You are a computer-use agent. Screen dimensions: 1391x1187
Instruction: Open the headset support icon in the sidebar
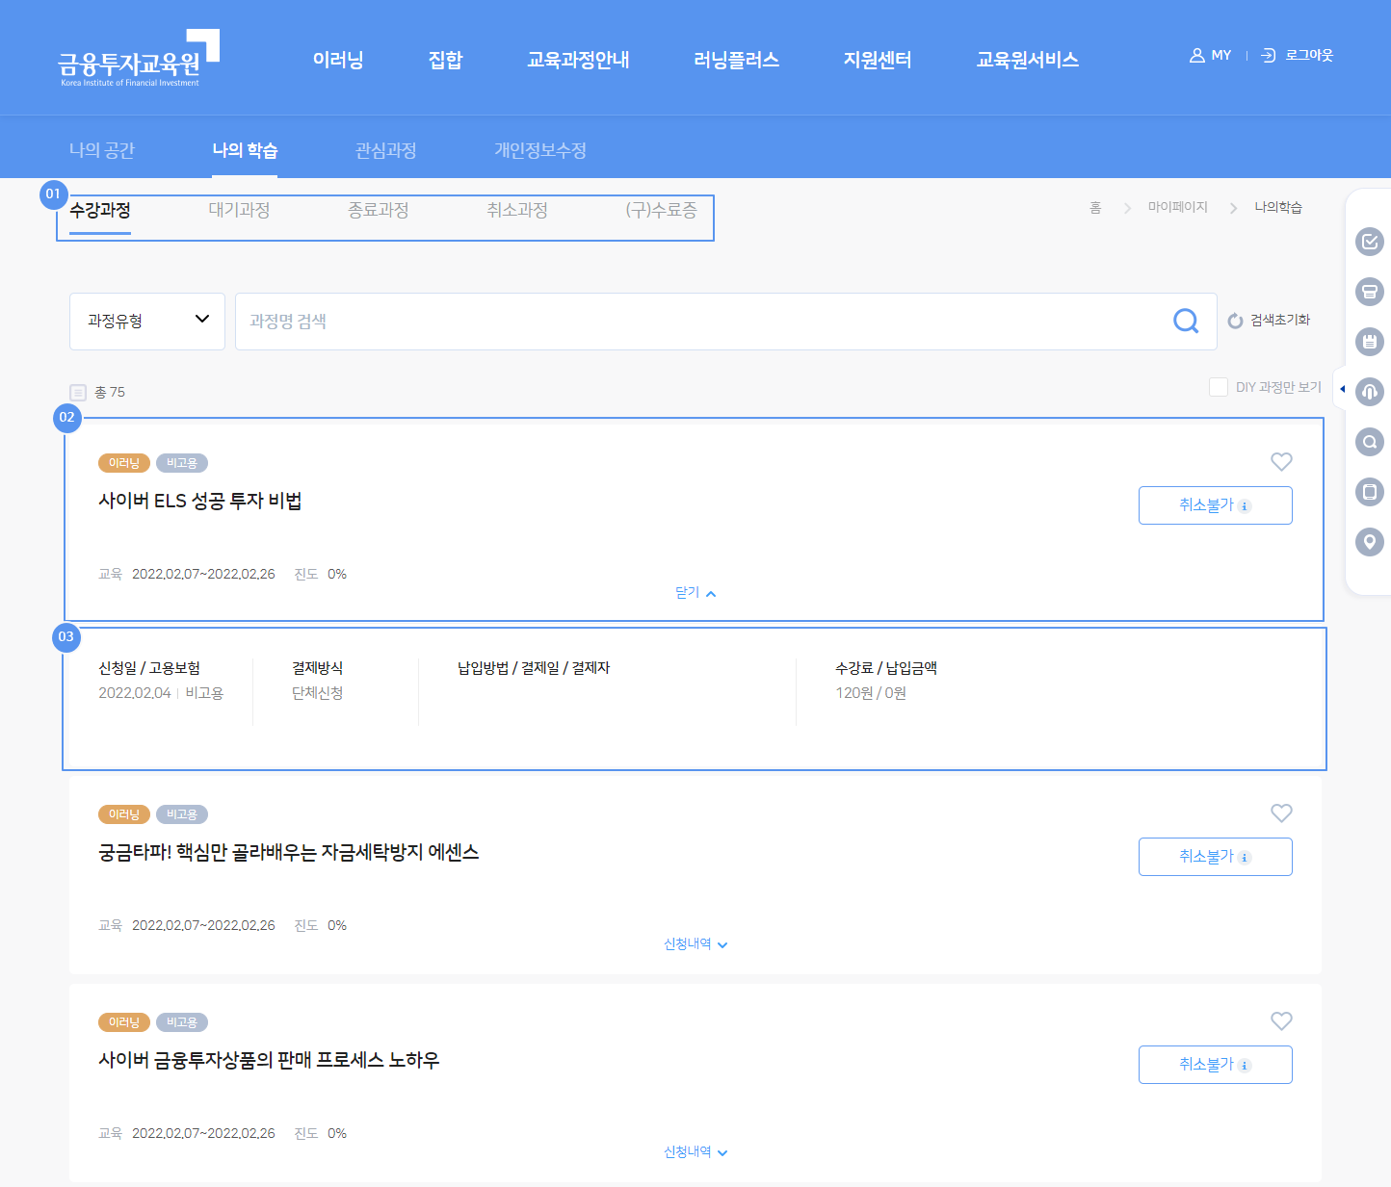click(x=1369, y=392)
